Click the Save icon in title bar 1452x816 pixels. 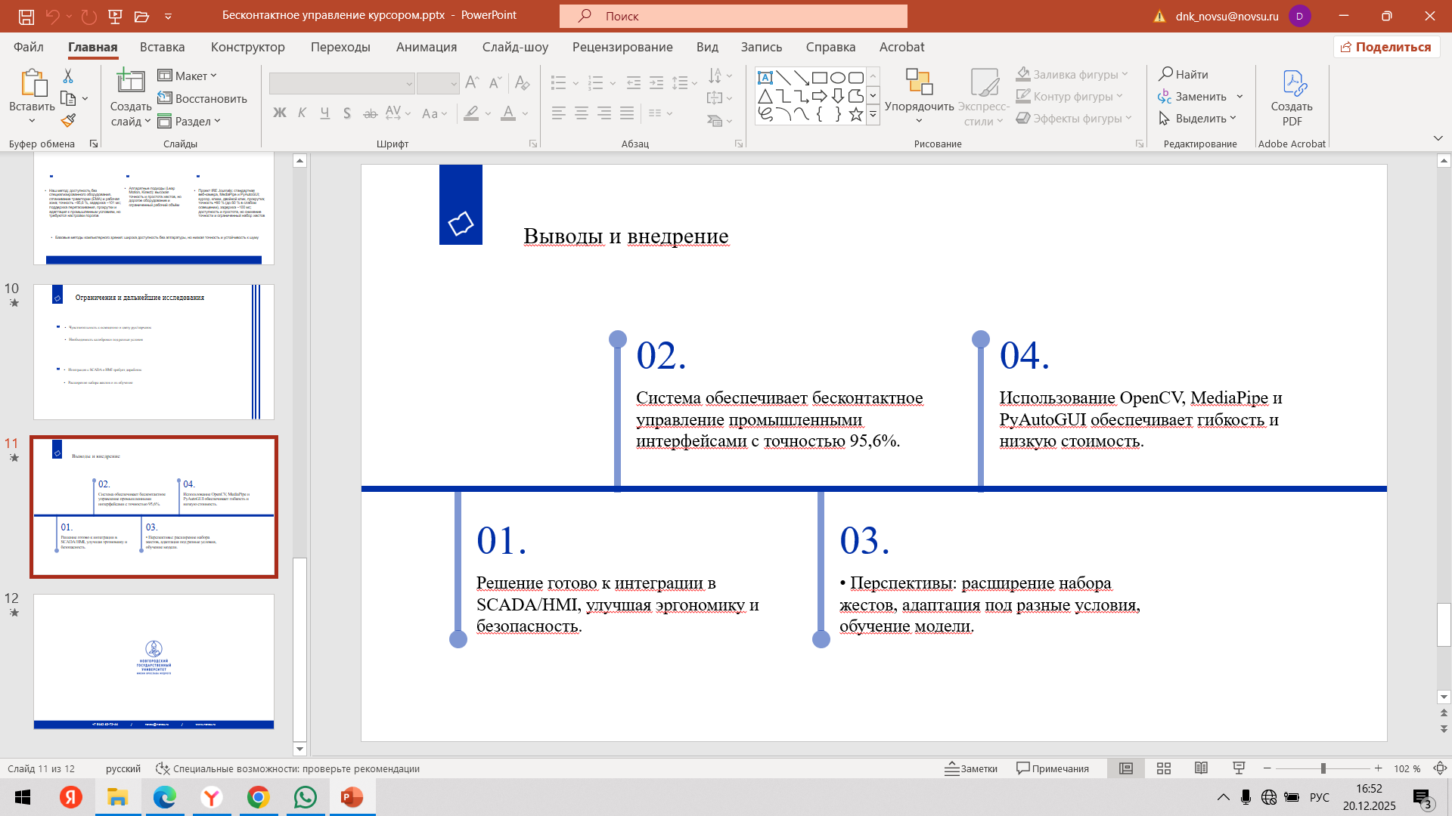pos(26,16)
